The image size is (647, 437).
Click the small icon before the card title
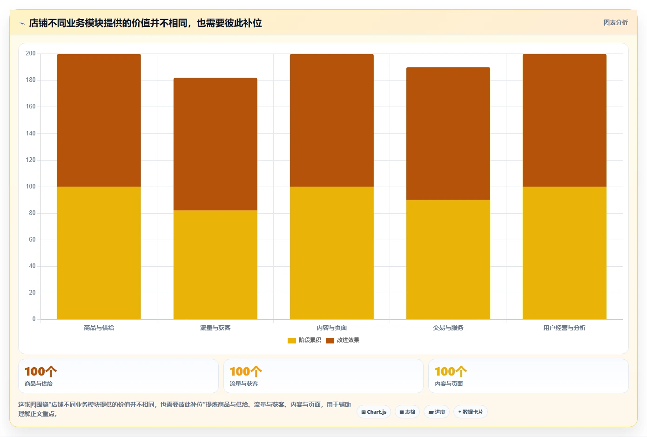click(x=22, y=23)
